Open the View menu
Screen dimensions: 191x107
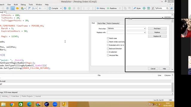tap(9, 5)
